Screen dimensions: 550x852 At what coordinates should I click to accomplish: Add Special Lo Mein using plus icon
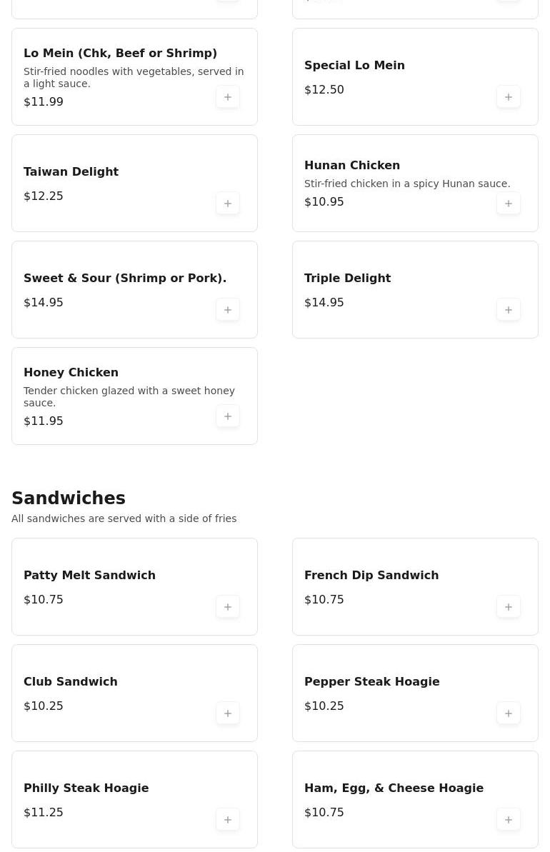508,97
